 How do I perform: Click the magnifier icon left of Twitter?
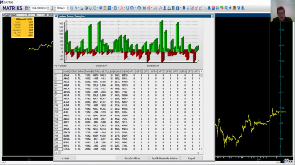pyautogui.click(x=226, y=8)
